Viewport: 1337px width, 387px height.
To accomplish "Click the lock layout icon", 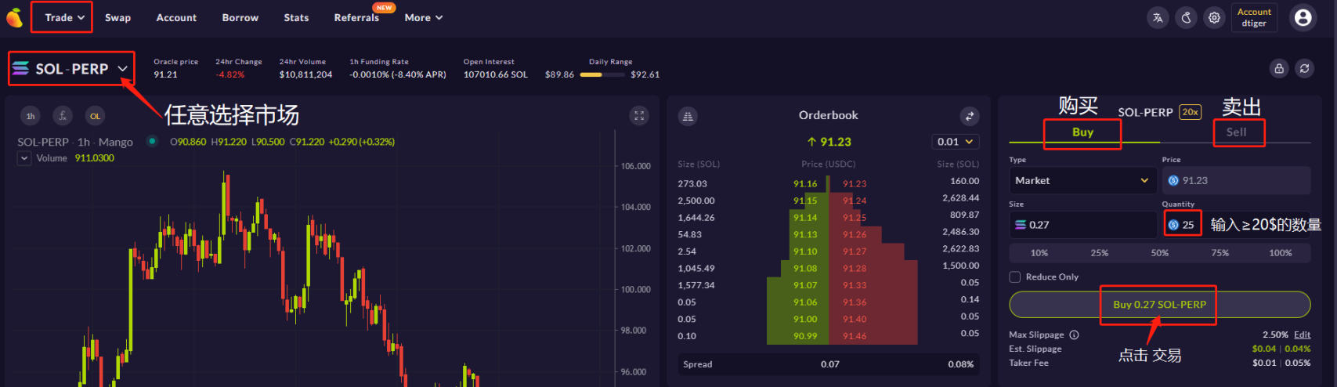I will (x=1278, y=69).
